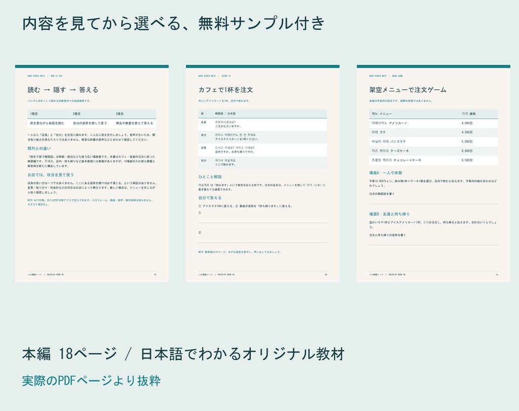Viewport: 519px width, 411px height.
Task: Click the price '4,000원'
Action: [x=467, y=123]
